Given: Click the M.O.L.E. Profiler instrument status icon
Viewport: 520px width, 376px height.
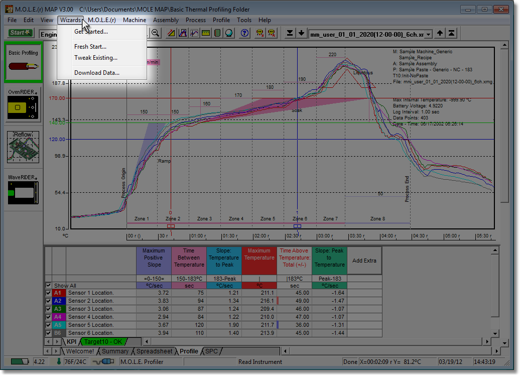Looking at the screenshot, I should 104,361.
